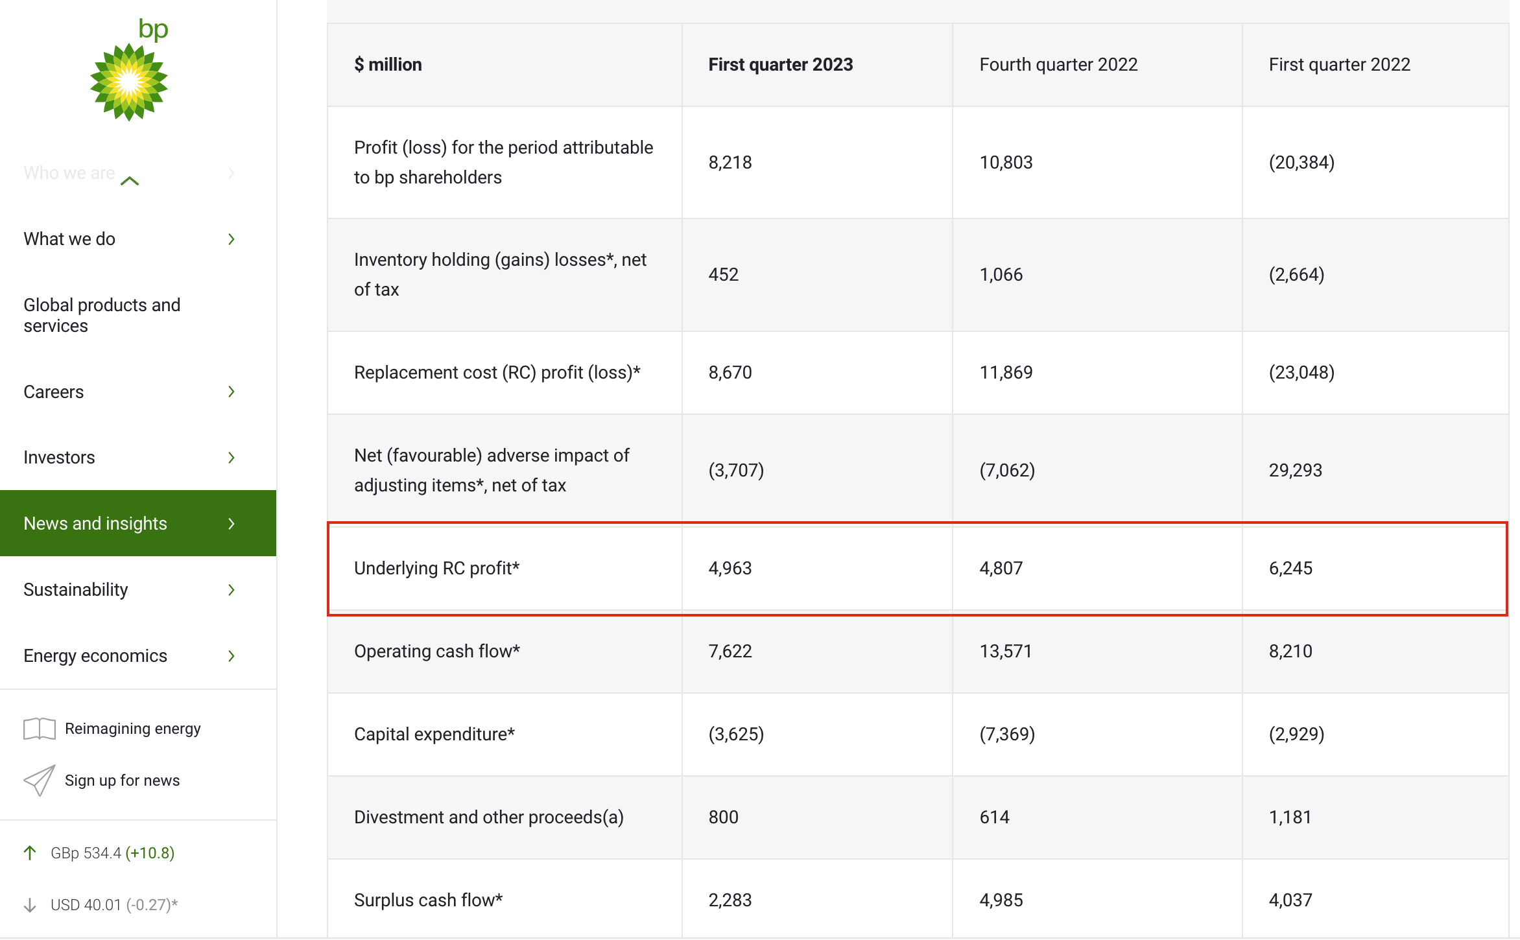
Task: Click the Underlying RC profit row label
Action: pos(436,569)
